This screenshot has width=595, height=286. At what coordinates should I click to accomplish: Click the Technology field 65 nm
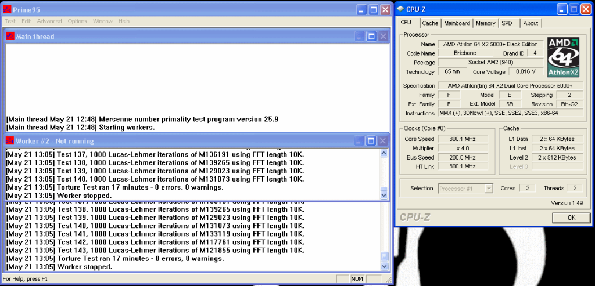(x=452, y=71)
